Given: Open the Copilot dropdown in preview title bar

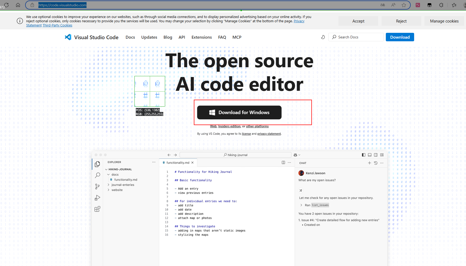Looking at the screenshot, I should click(297, 155).
